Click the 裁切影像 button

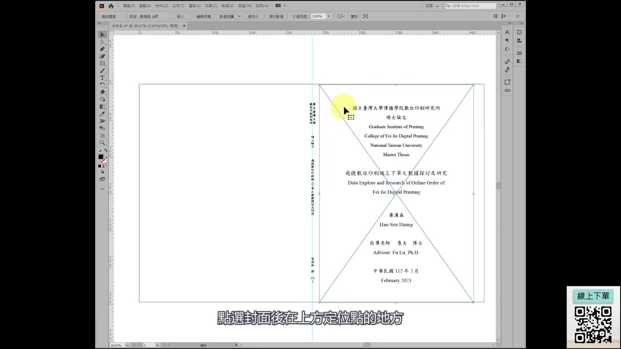277,16
